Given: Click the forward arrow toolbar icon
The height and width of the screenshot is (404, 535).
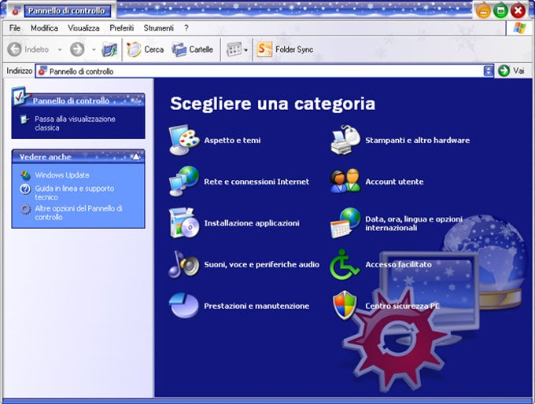Looking at the screenshot, I should tap(77, 50).
